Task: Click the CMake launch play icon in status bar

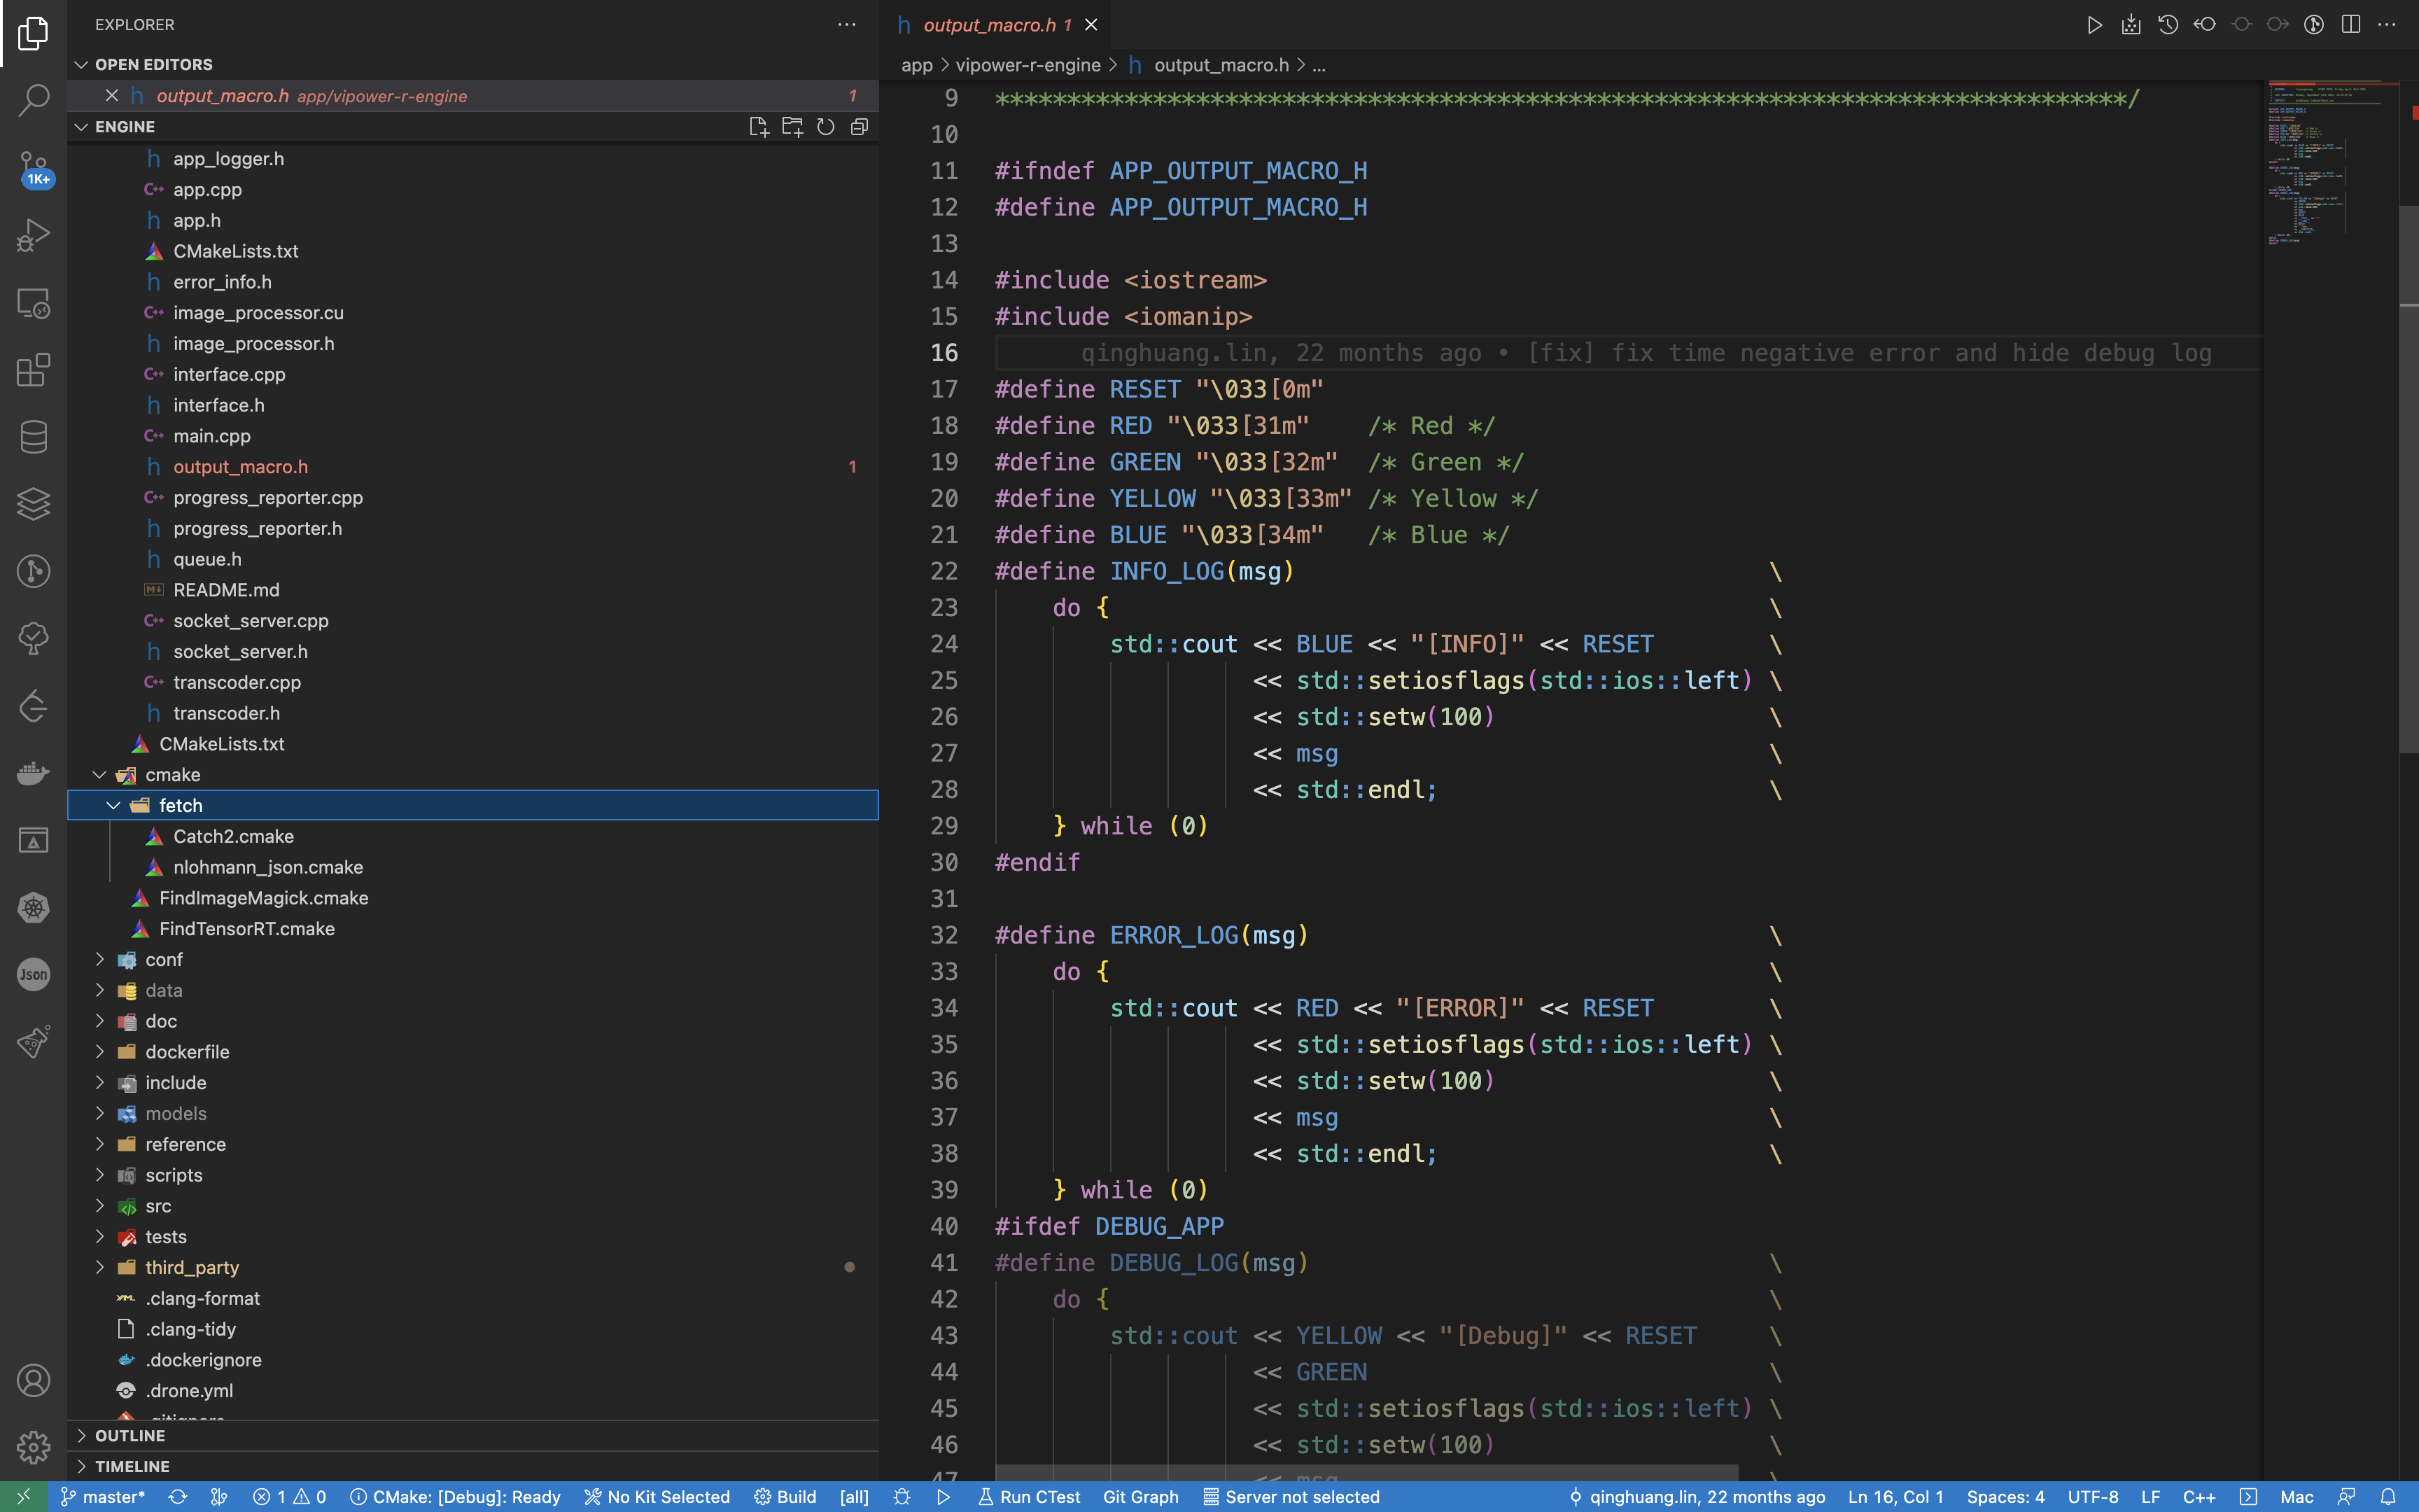Action: [x=943, y=1497]
